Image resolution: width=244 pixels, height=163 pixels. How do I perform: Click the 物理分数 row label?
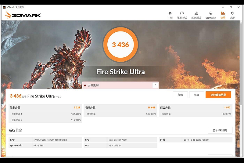click(90, 107)
